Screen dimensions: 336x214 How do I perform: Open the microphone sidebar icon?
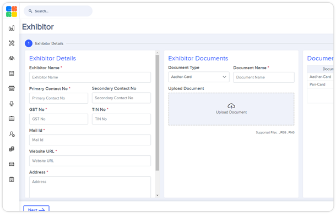(12, 104)
